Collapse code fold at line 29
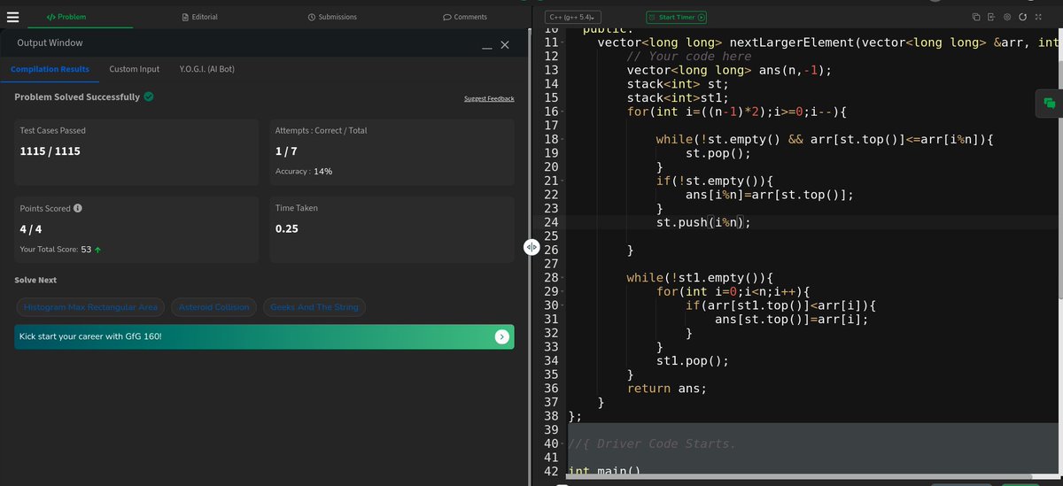 pos(562,292)
